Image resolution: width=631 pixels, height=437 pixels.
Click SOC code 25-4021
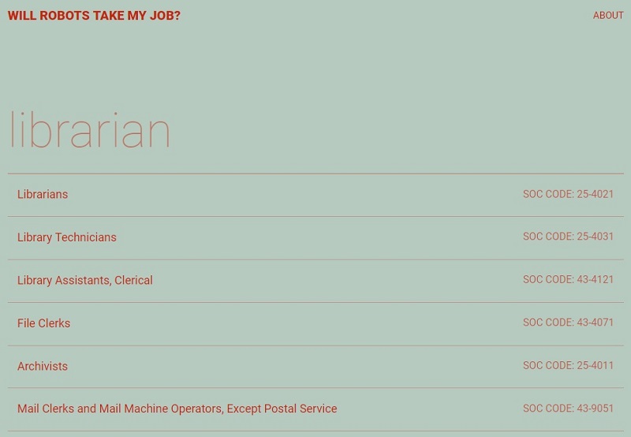point(568,194)
